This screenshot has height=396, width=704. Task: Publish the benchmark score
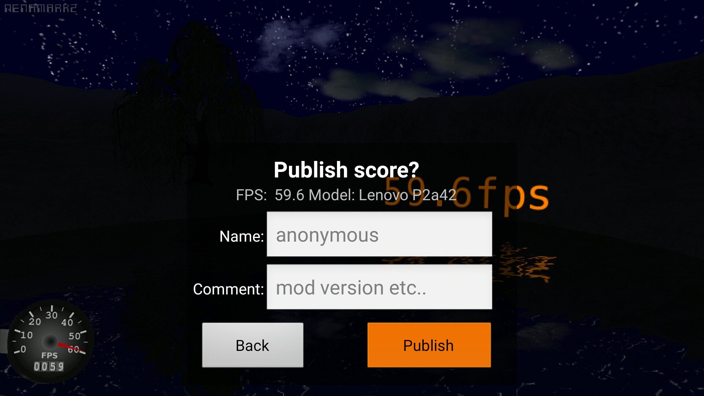pos(429,345)
